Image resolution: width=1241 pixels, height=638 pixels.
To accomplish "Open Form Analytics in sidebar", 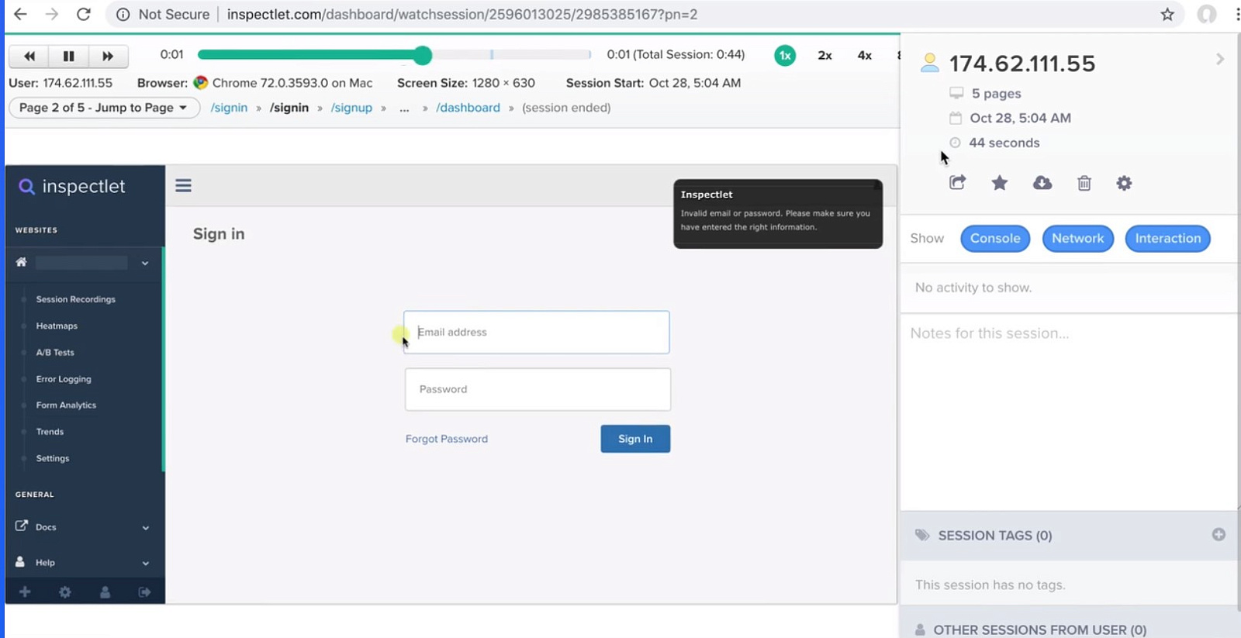I will point(66,405).
